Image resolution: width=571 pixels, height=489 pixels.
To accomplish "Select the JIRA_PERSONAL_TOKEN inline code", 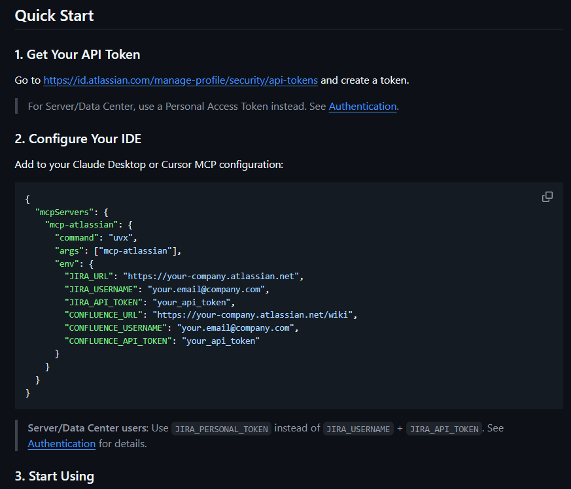I will (222, 429).
